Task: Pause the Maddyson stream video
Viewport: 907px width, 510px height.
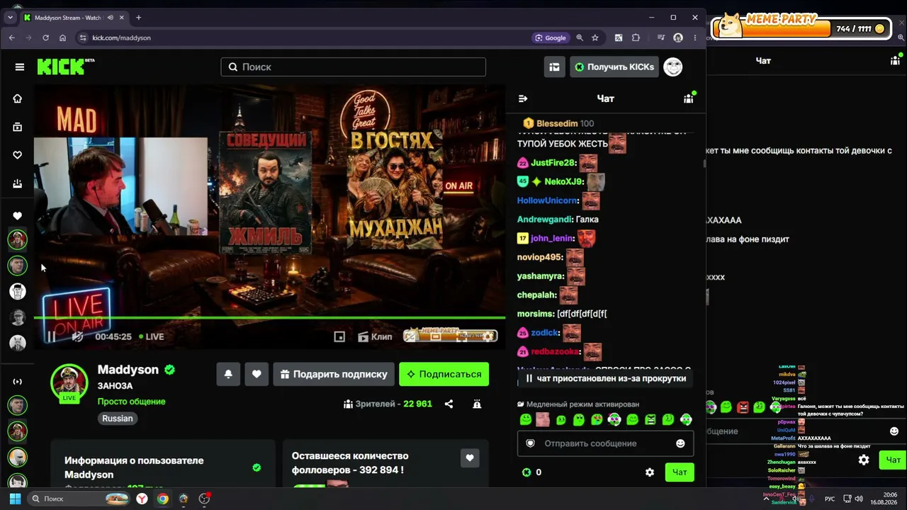Action: [52, 336]
